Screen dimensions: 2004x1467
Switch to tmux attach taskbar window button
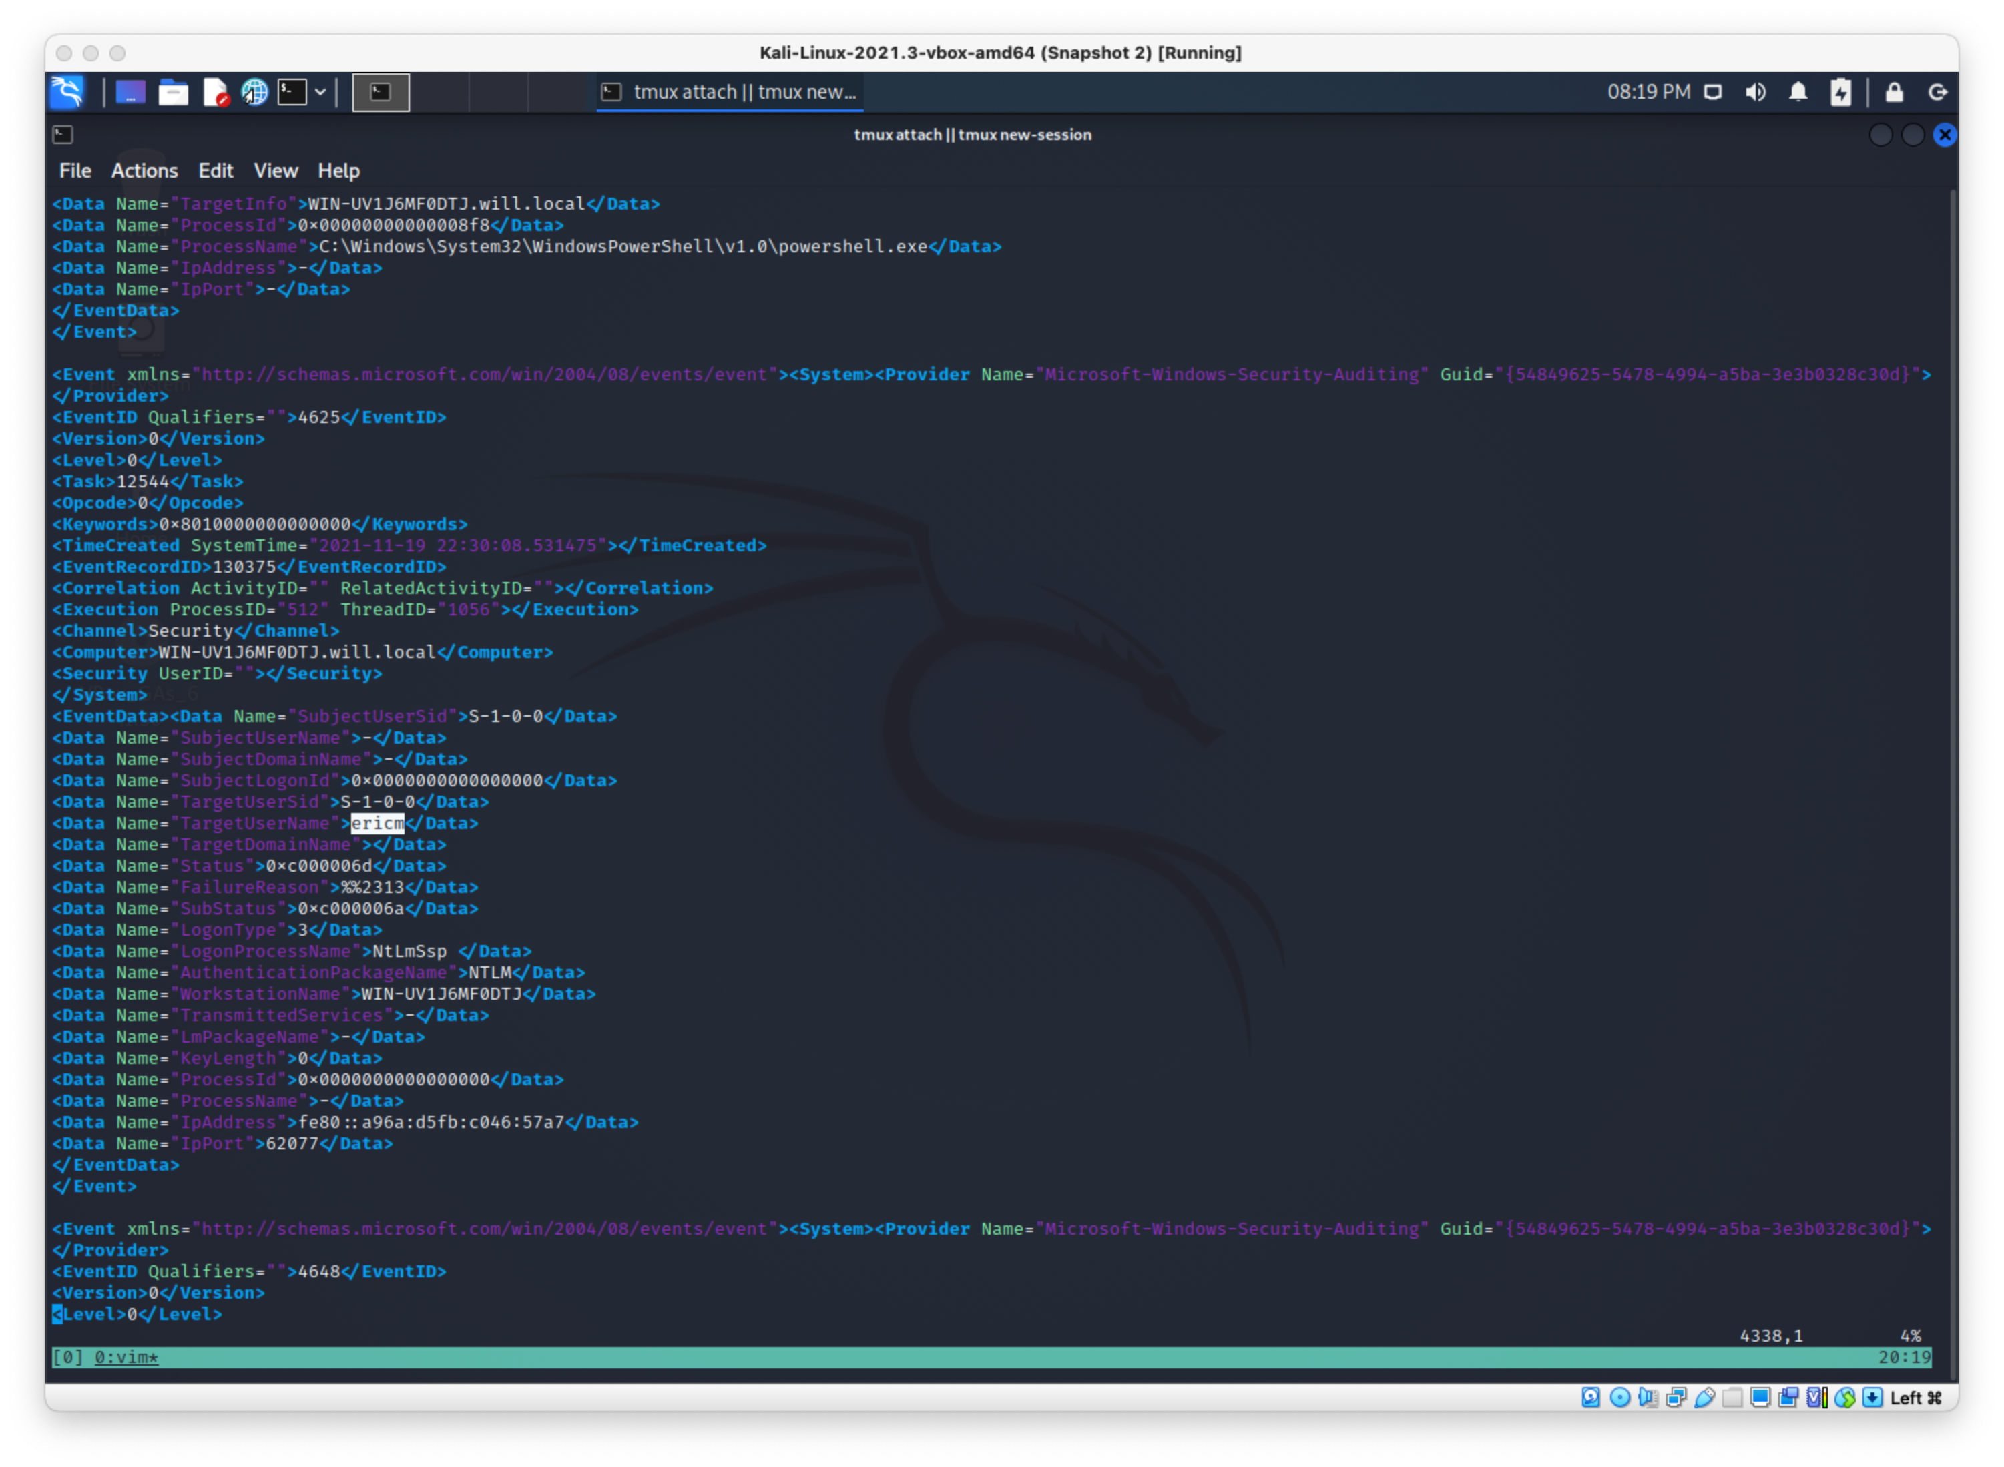tap(730, 92)
